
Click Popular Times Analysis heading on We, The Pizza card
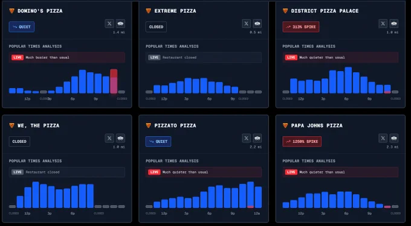pyautogui.click(x=36, y=161)
